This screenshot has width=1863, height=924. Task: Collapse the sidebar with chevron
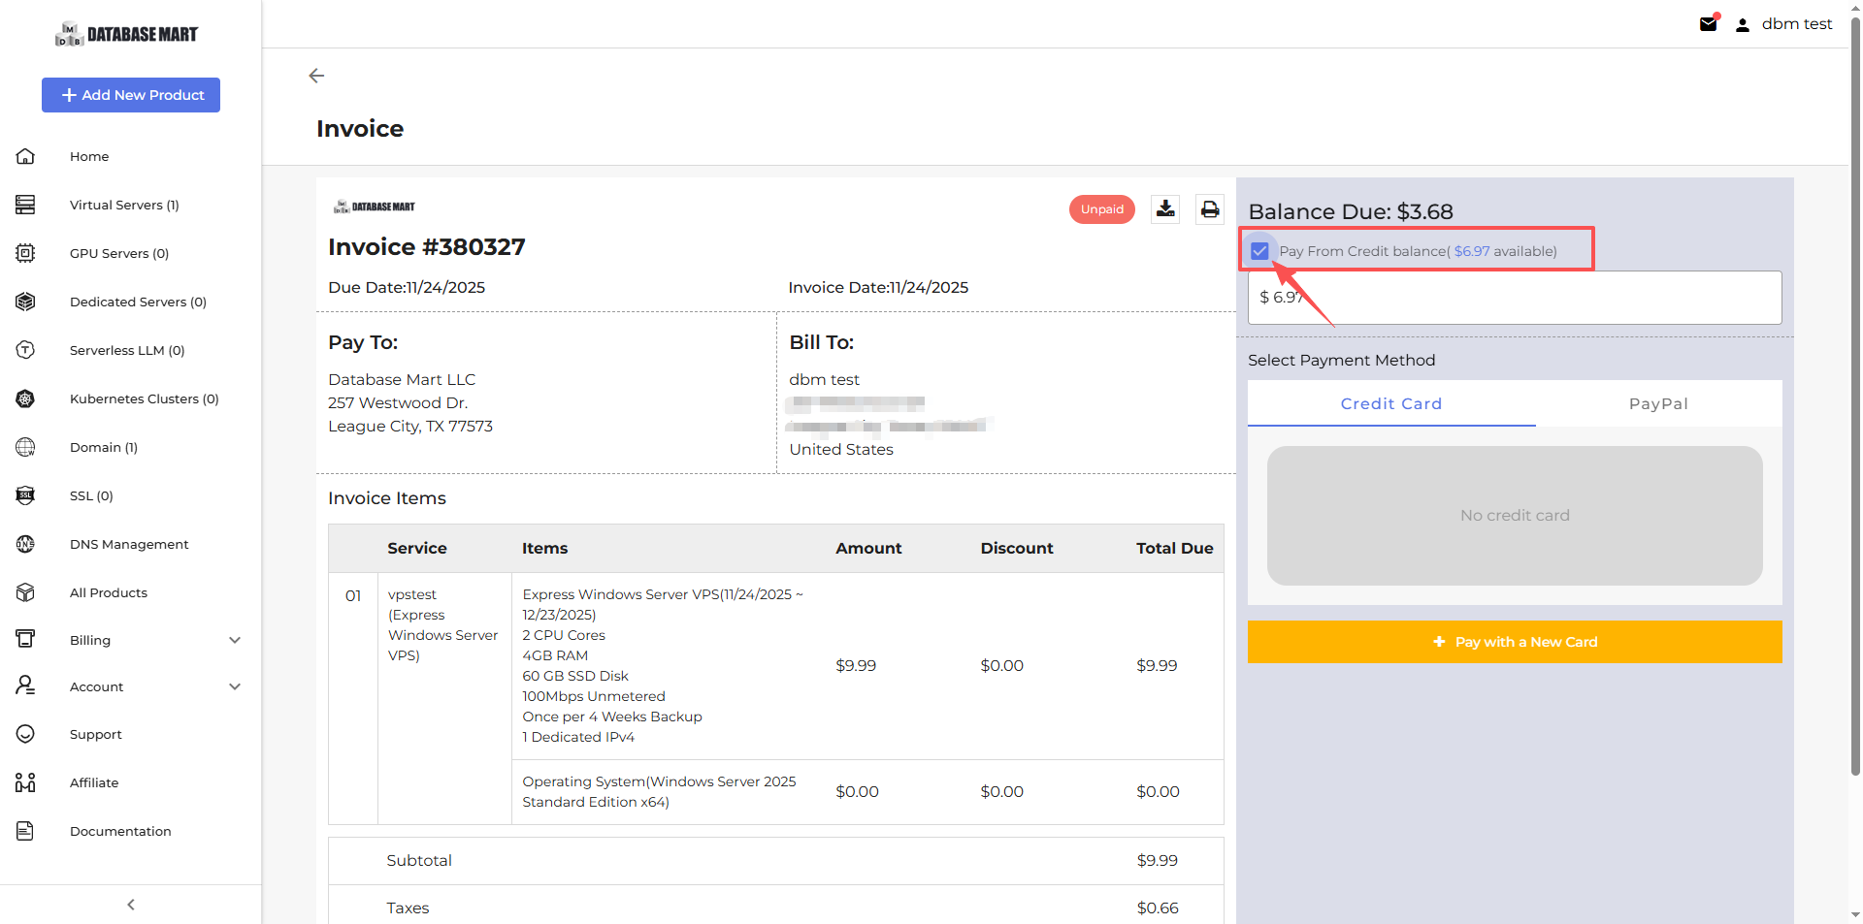131,905
